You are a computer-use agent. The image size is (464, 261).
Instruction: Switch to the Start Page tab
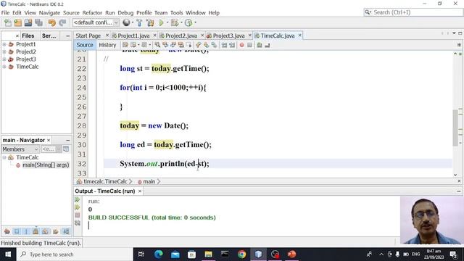click(88, 36)
